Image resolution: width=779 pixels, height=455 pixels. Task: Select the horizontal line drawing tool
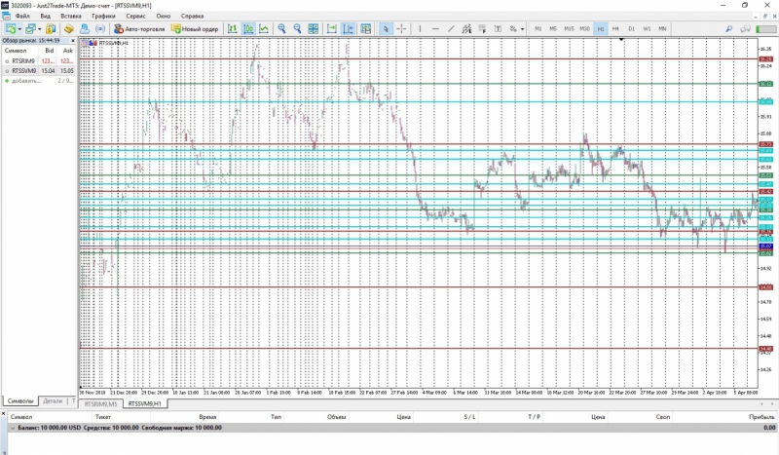click(435, 29)
